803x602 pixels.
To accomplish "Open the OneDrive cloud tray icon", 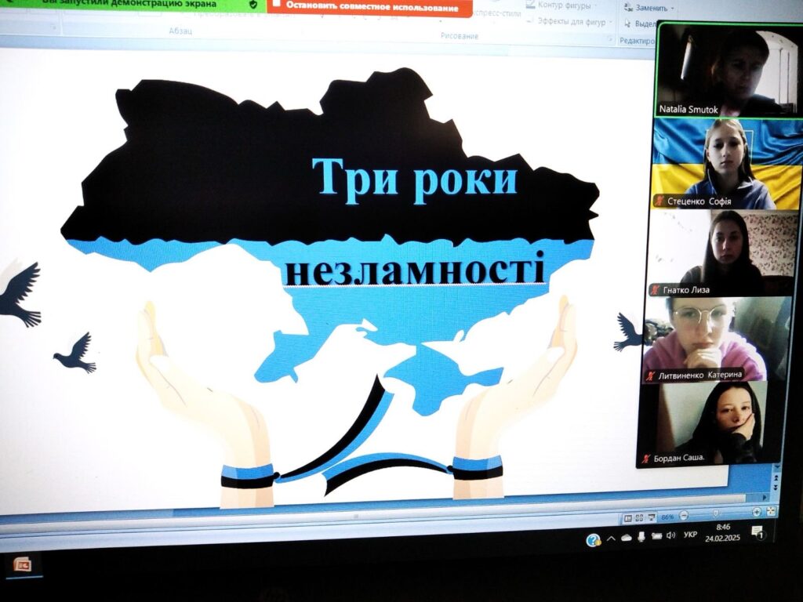I will pos(626,538).
